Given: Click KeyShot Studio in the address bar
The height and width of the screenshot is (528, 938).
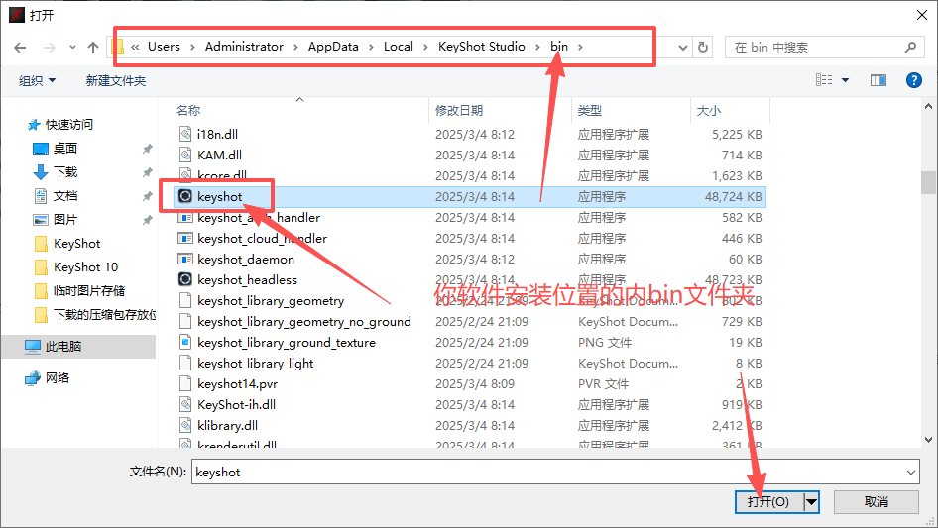Looking at the screenshot, I should 482,46.
